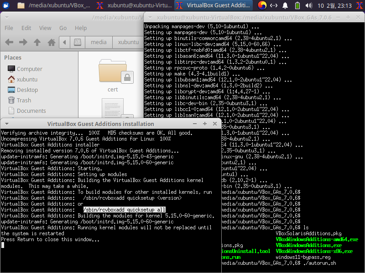
Task: Open the keyboard input method tray icon
Action: pos(262,5)
